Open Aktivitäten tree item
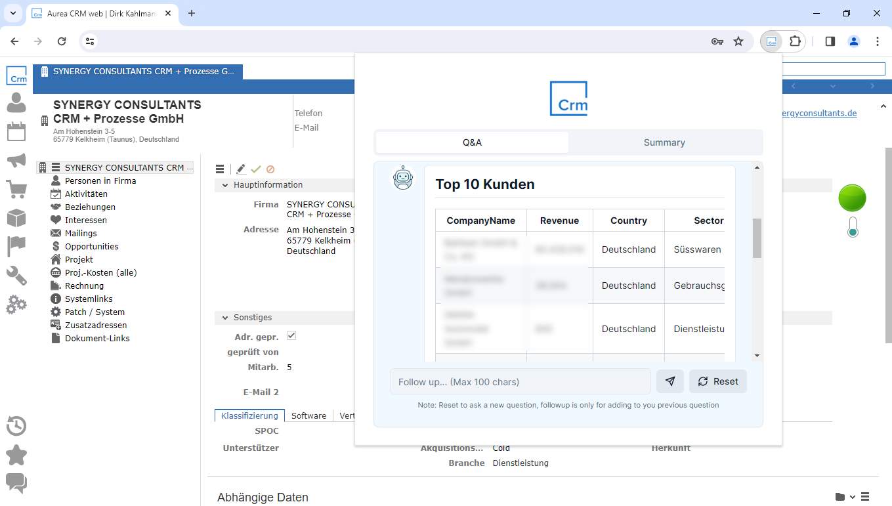892x506 pixels. pyautogui.click(x=86, y=194)
